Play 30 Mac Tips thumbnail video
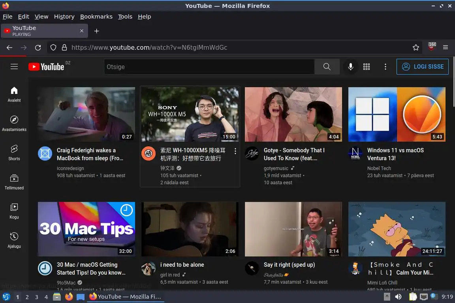Screen dimensions: 455x303 click(x=86, y=229)
